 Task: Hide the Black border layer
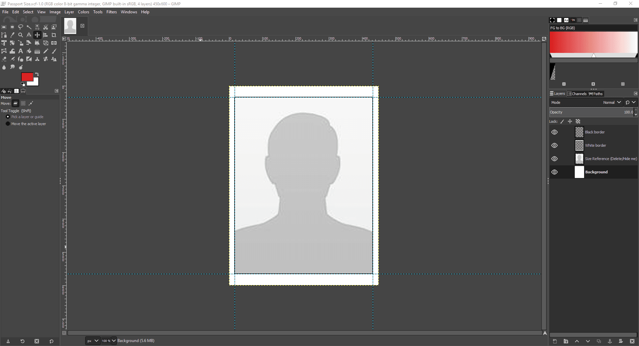(x=554, y=132)
